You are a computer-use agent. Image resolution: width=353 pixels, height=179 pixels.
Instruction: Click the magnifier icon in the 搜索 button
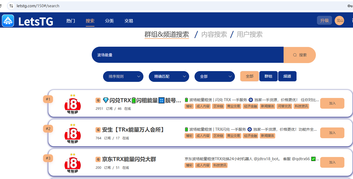(x=295, y=55)
